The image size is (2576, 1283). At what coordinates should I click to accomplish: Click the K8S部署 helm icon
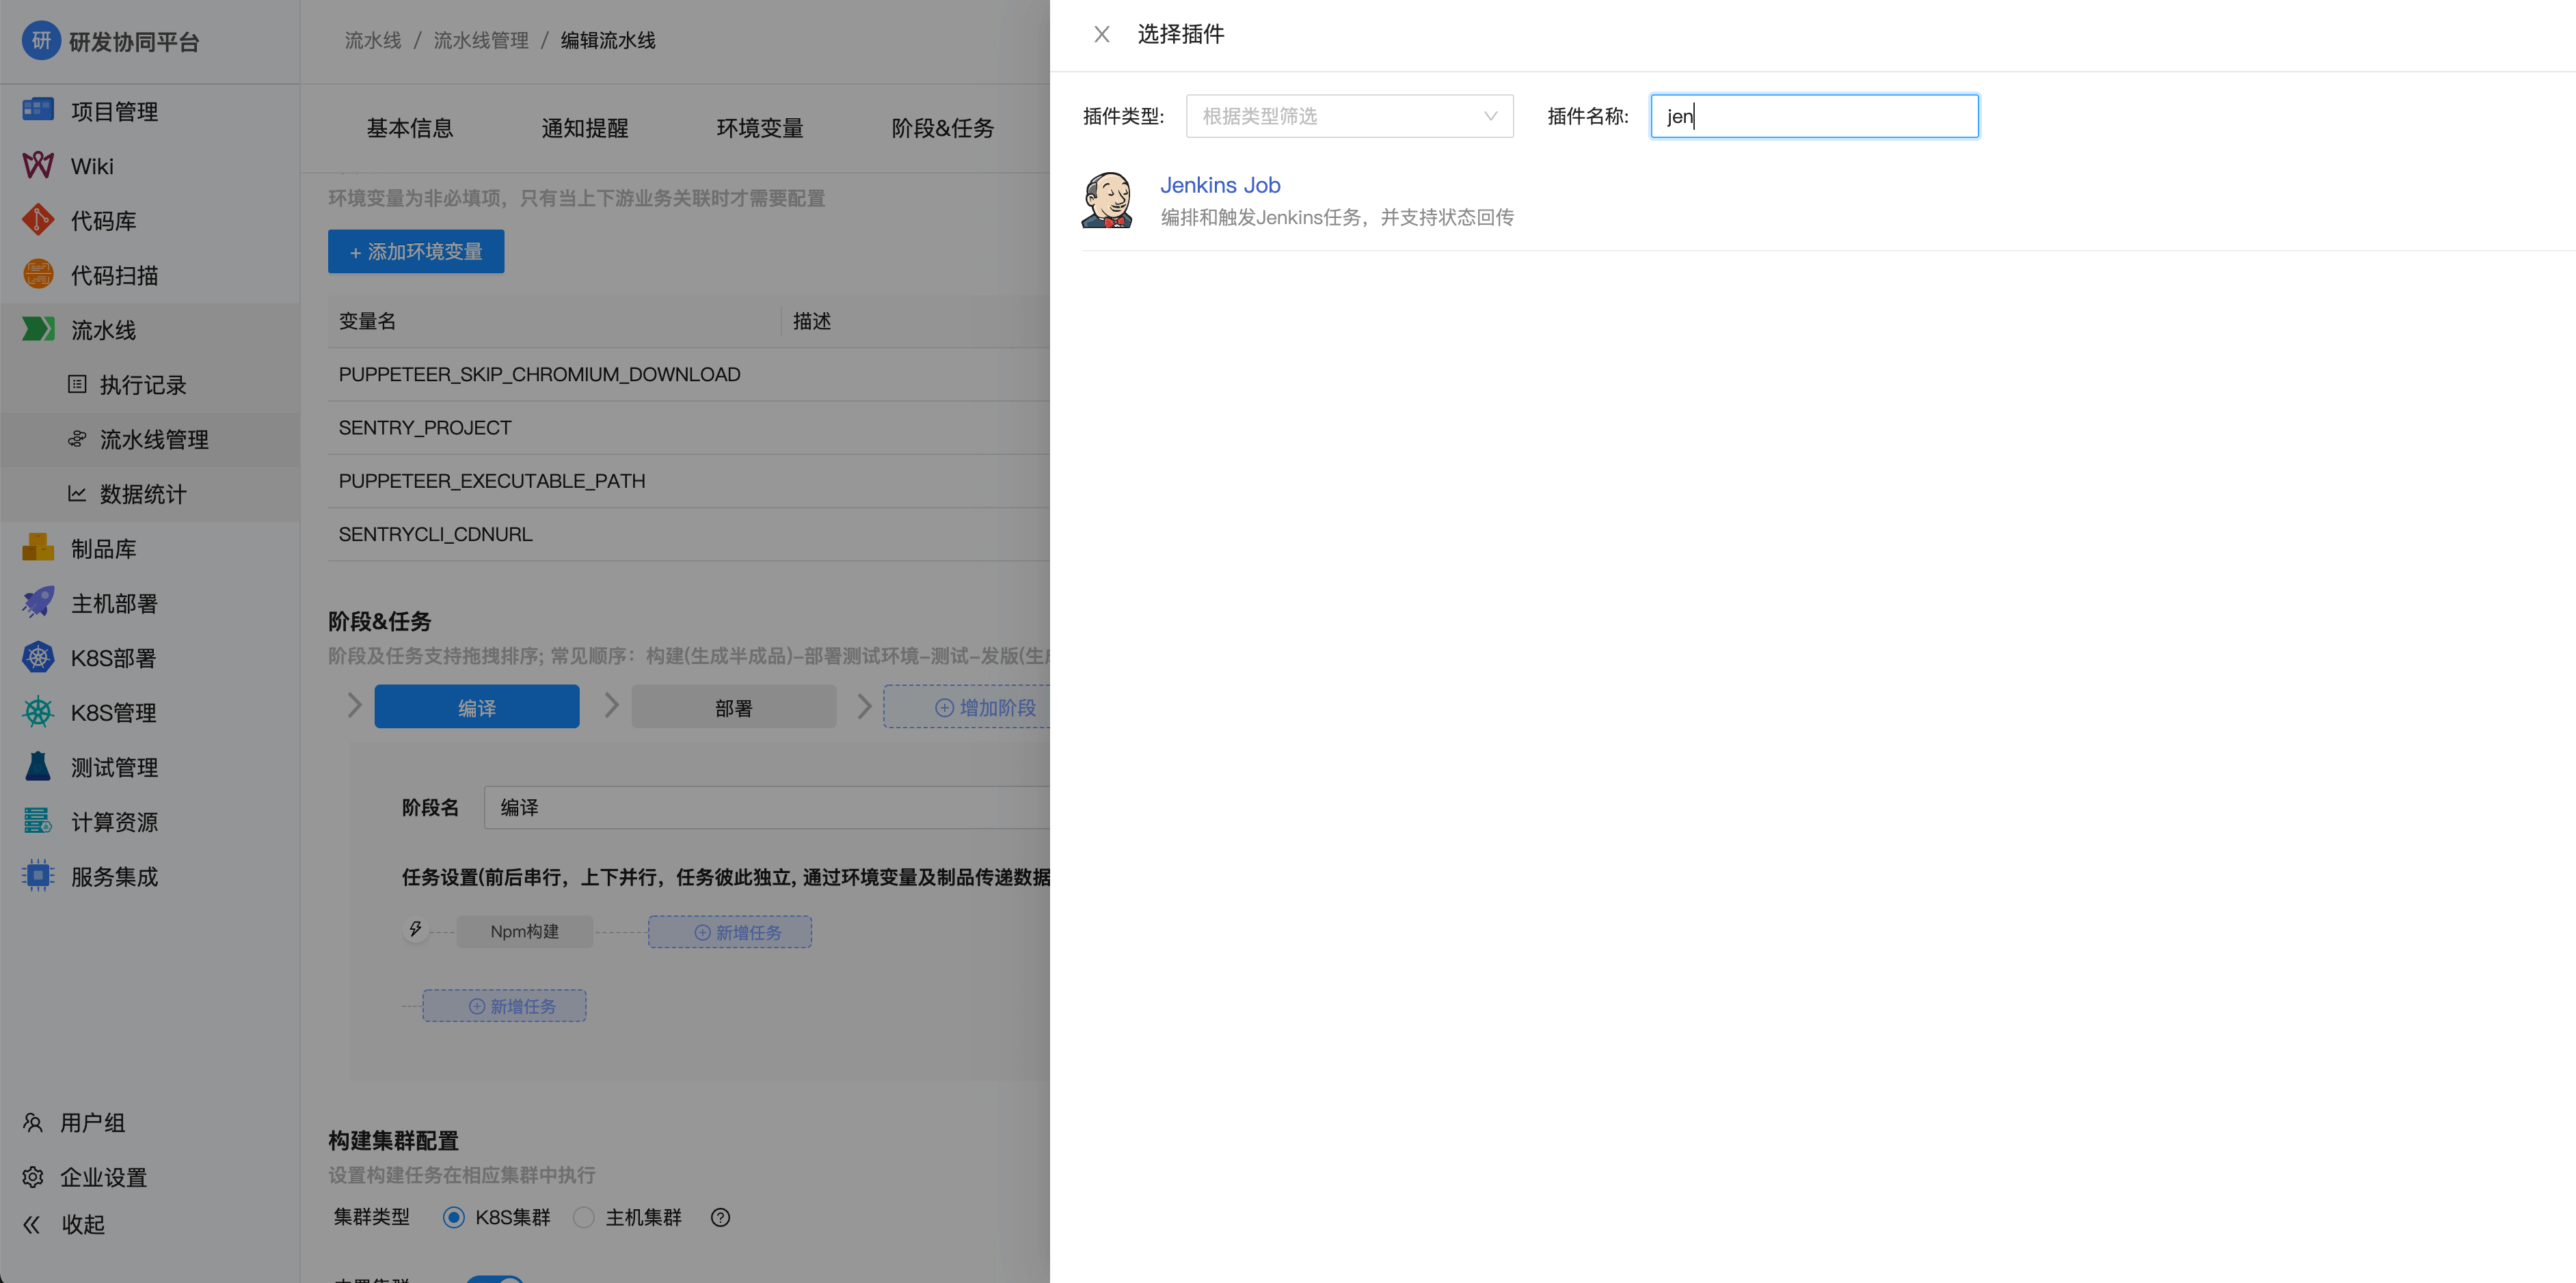pos(38,657)
